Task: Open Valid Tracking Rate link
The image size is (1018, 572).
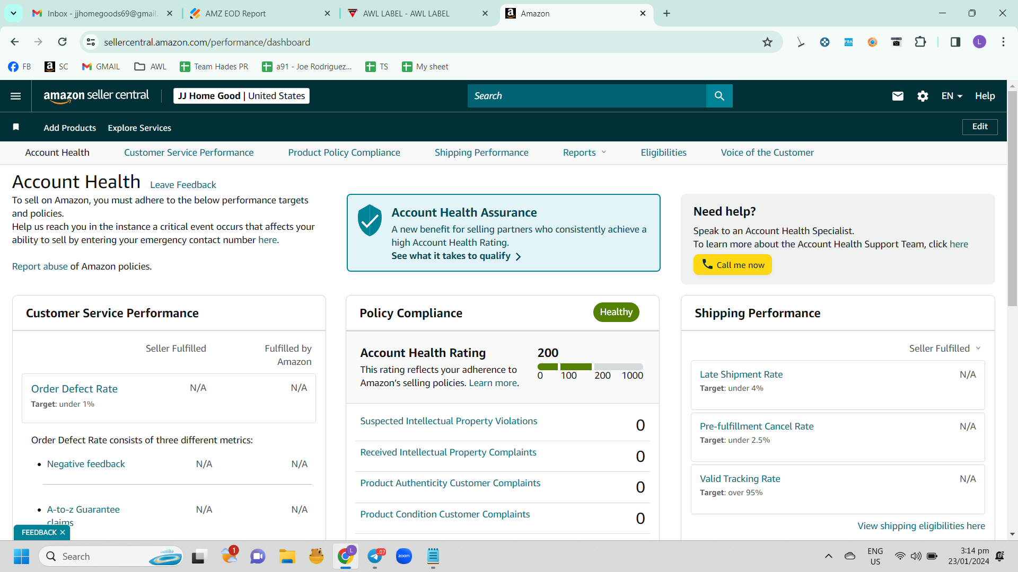Action: [x=740, y=479]
